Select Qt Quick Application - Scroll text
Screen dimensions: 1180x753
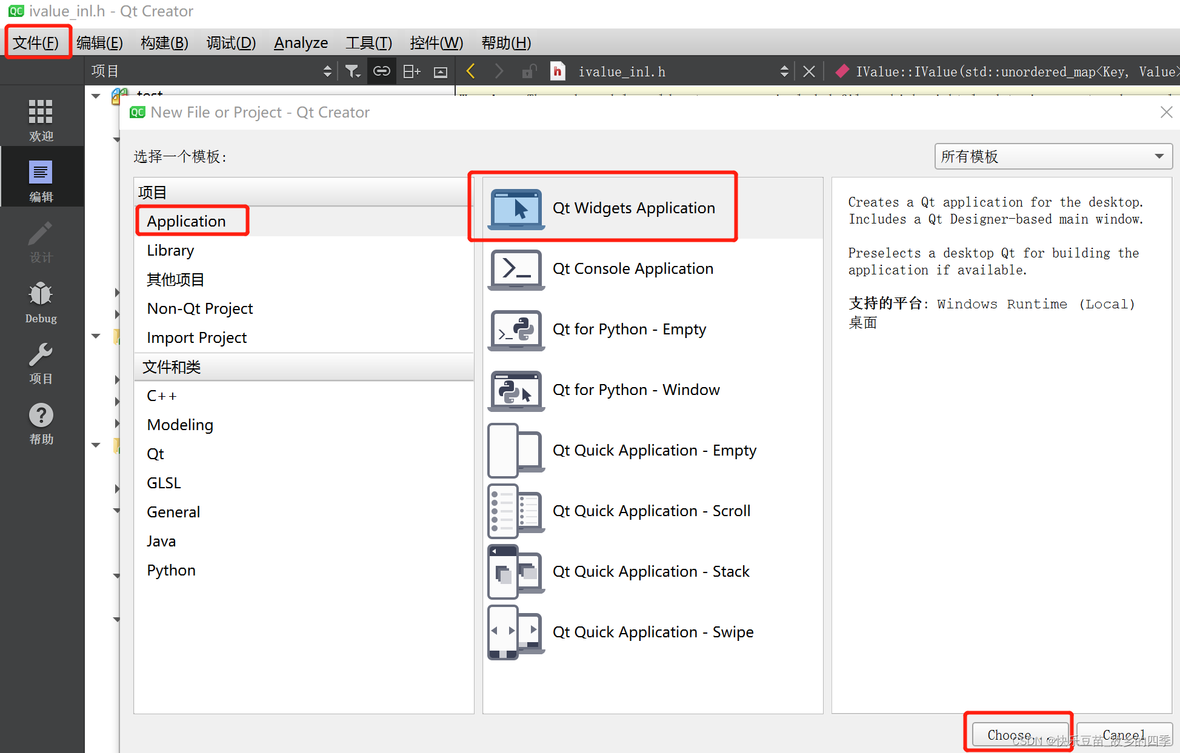click(x=652, y=511)
